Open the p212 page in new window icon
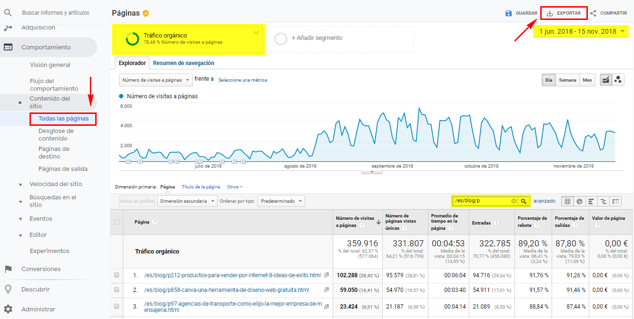Viewport: 634px width, 319px height. coord(327,275)
